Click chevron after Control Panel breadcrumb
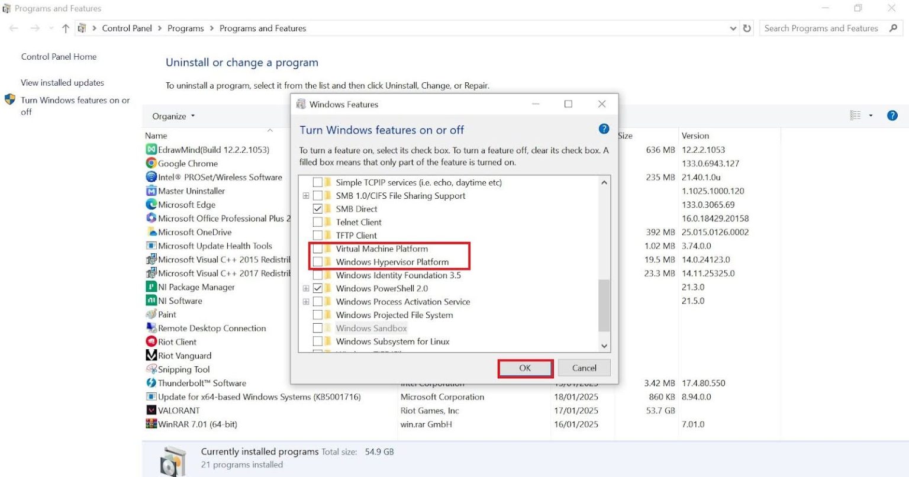Image resolution: width=909 pixels, height=477 pixels. (160, 28)
